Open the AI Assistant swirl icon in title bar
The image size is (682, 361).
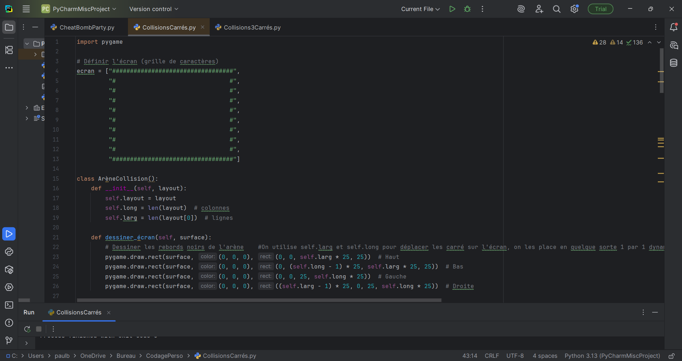(x=521, y=9)
